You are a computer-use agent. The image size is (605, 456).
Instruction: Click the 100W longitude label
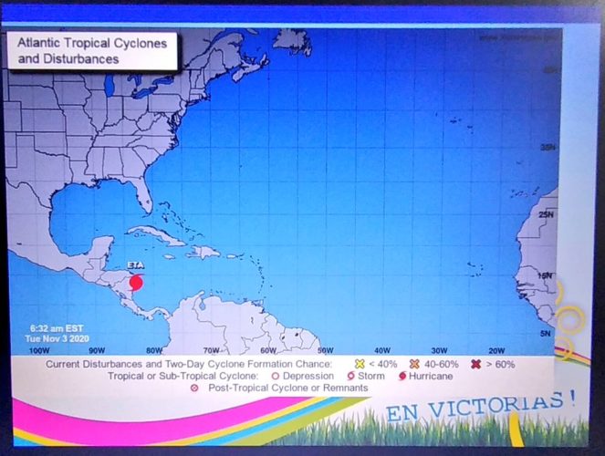point(39,350)
